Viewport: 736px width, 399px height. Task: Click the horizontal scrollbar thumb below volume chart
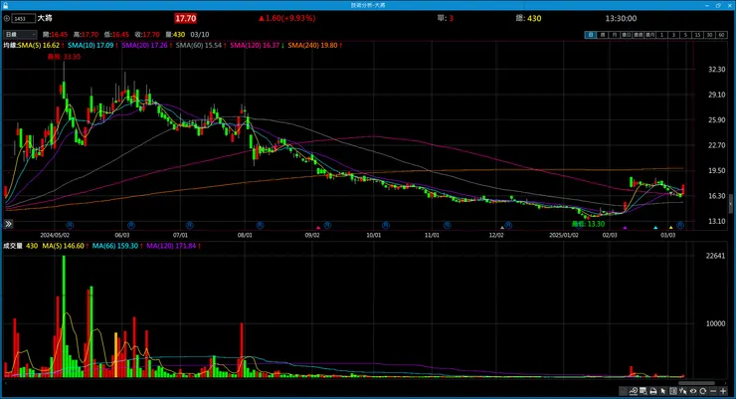pyautogui.click(x=696, y=383)
